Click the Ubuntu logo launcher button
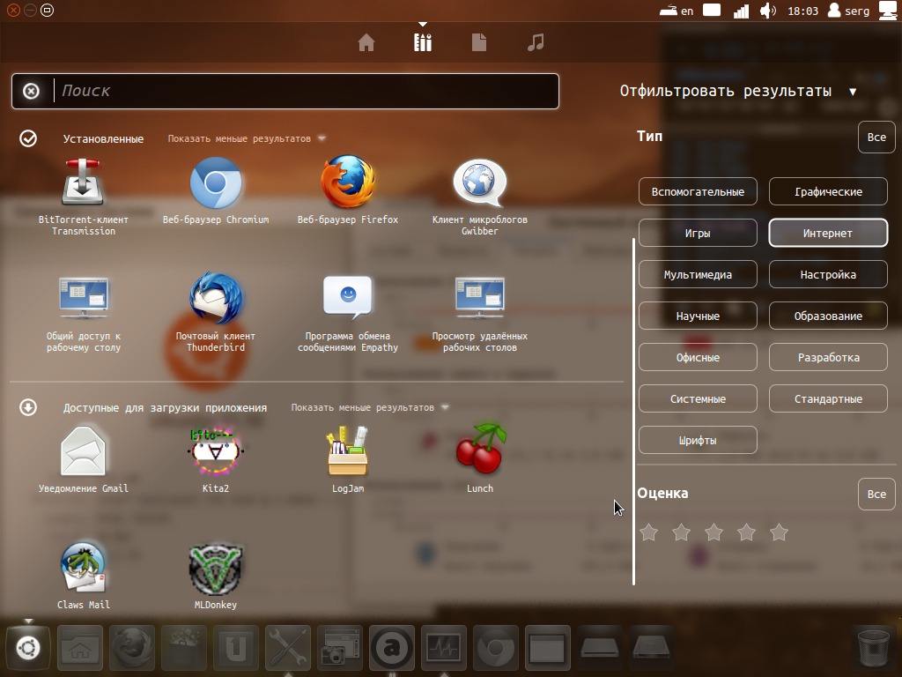902x677 pixels. pos(28,648)
